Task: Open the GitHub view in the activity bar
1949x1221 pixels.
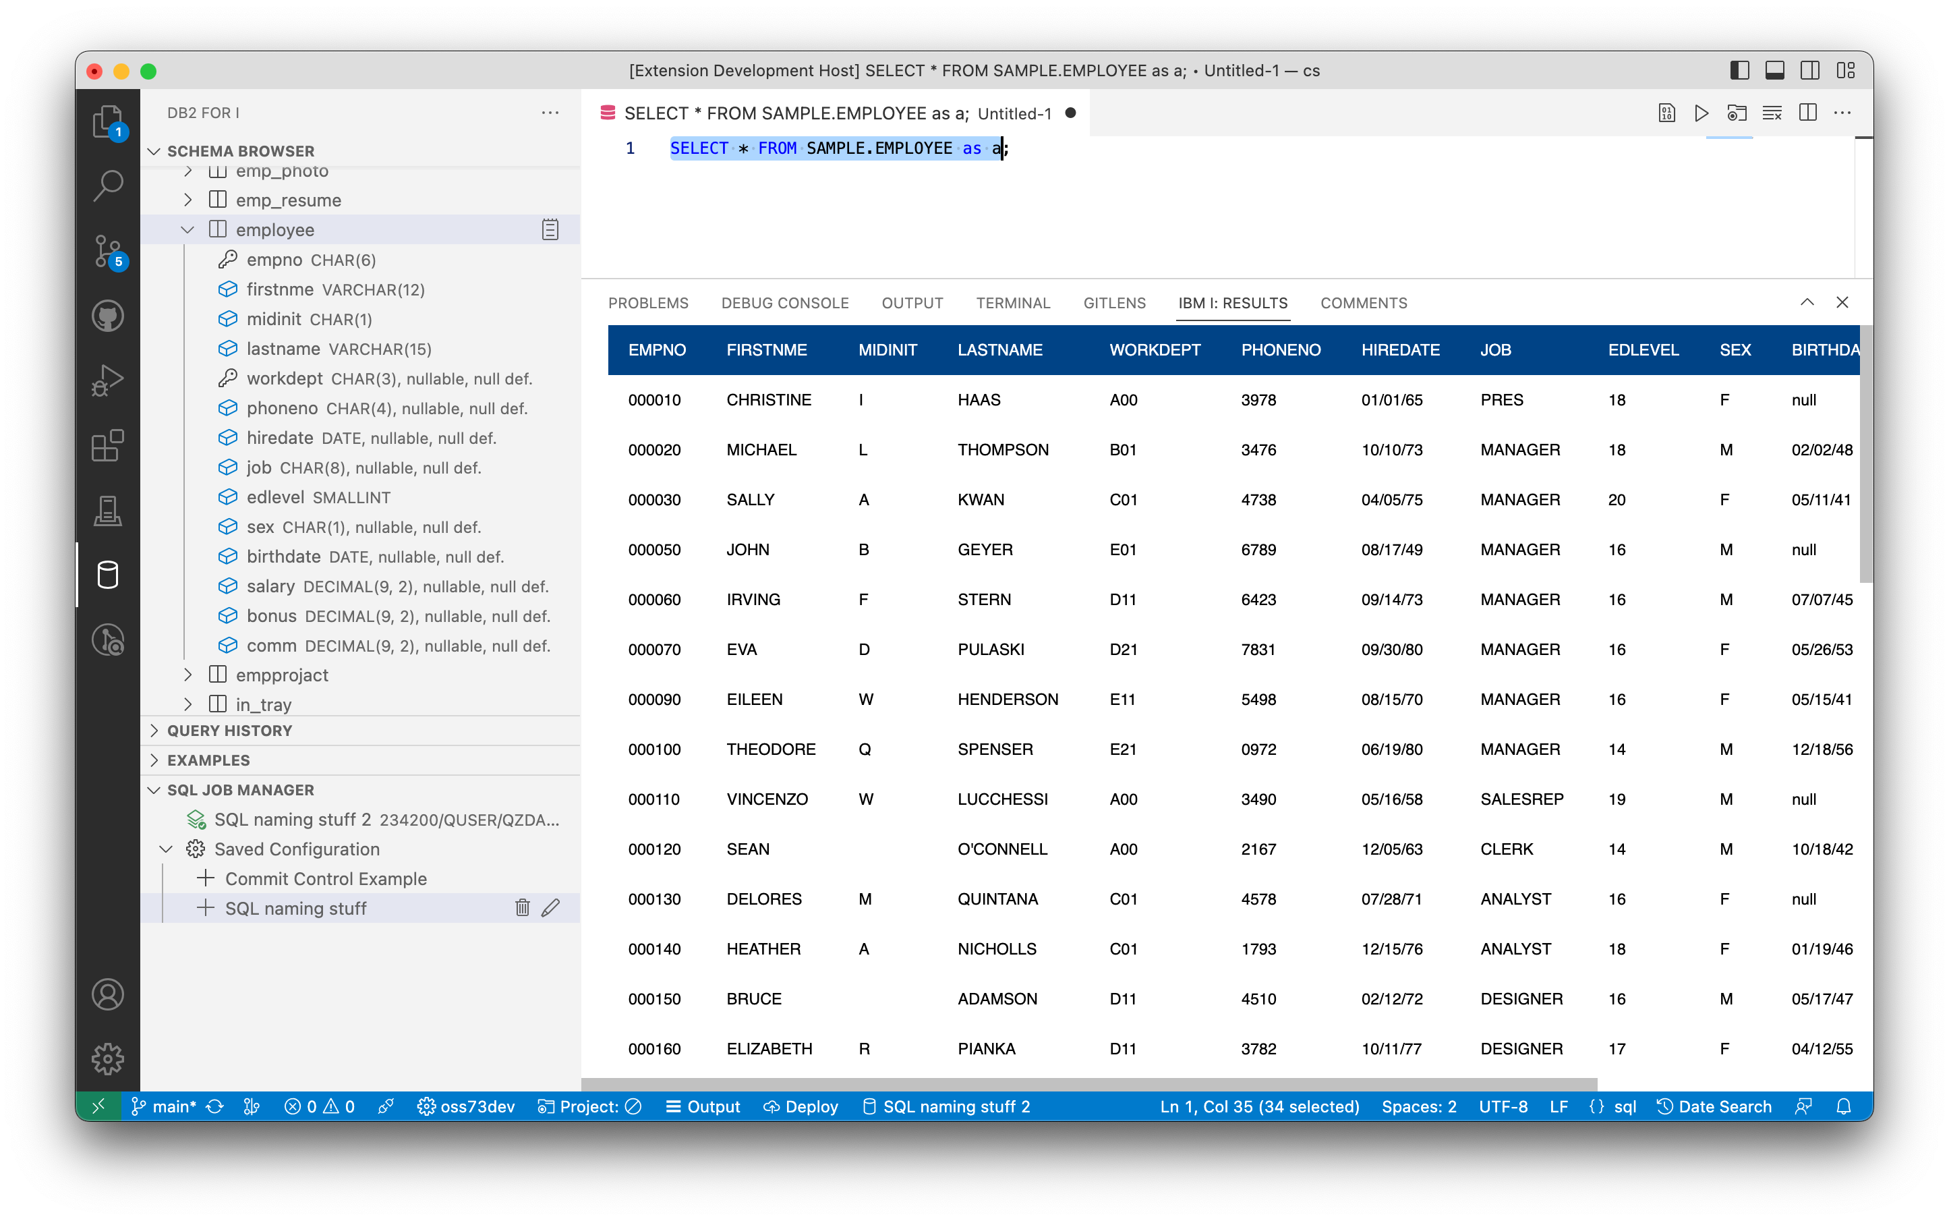Action: pos(107,316)
